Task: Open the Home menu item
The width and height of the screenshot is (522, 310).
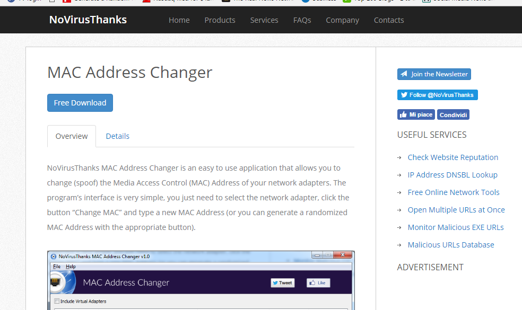Action: (179, 20)
